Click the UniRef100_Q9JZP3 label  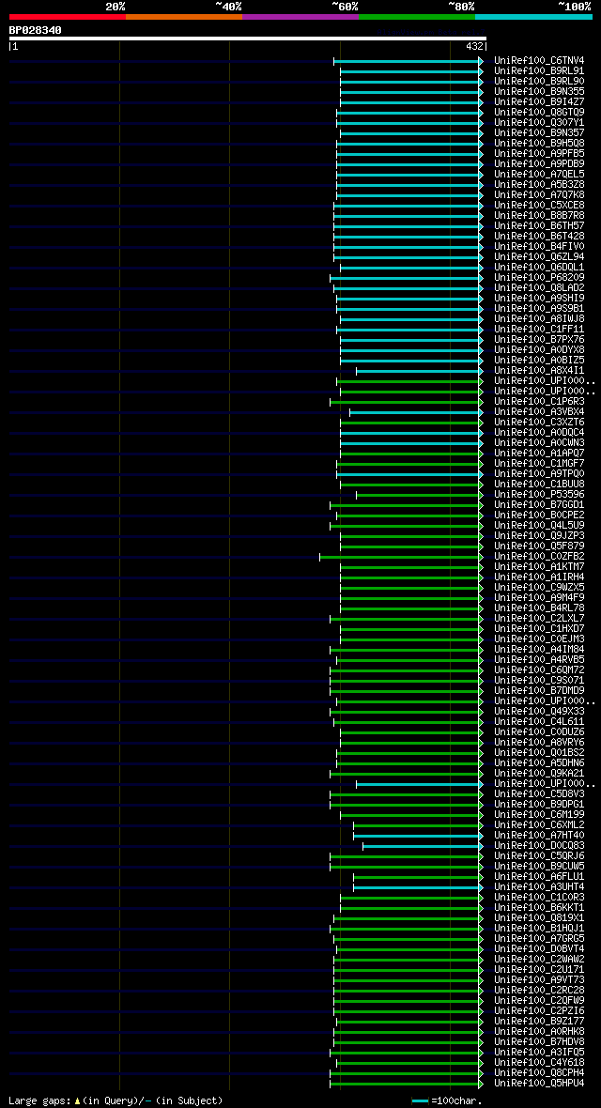[539, 535]
